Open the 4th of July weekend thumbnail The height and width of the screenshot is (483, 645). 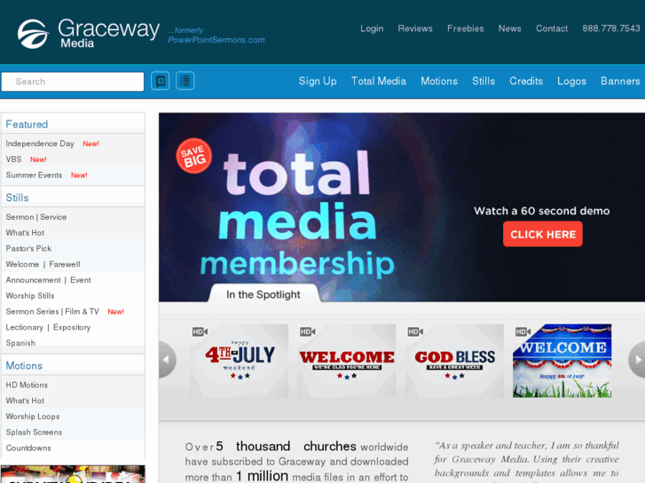tap(239, 361)
